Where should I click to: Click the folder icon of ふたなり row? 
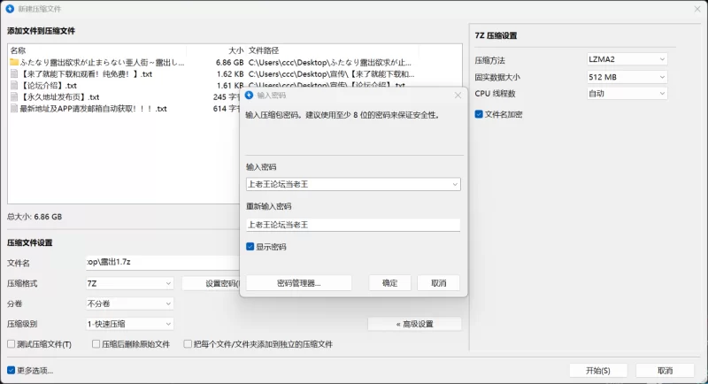tap(14, 62)
